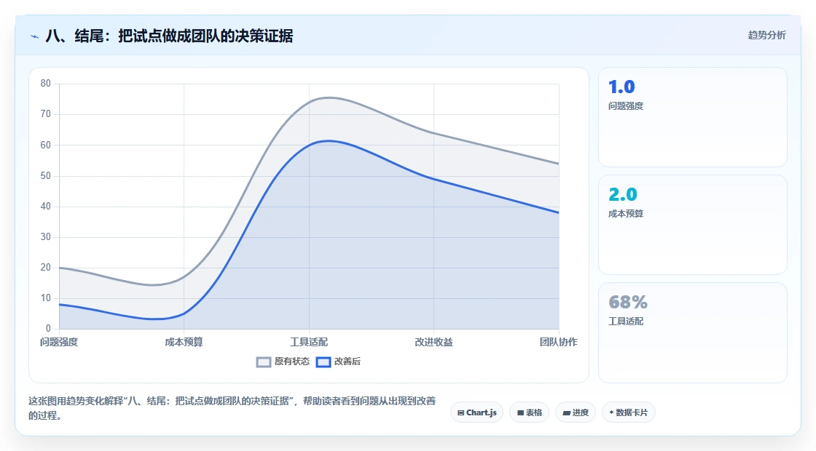
Task: Open the 68% 工具适配 data card
Action: tap(693, 332)
